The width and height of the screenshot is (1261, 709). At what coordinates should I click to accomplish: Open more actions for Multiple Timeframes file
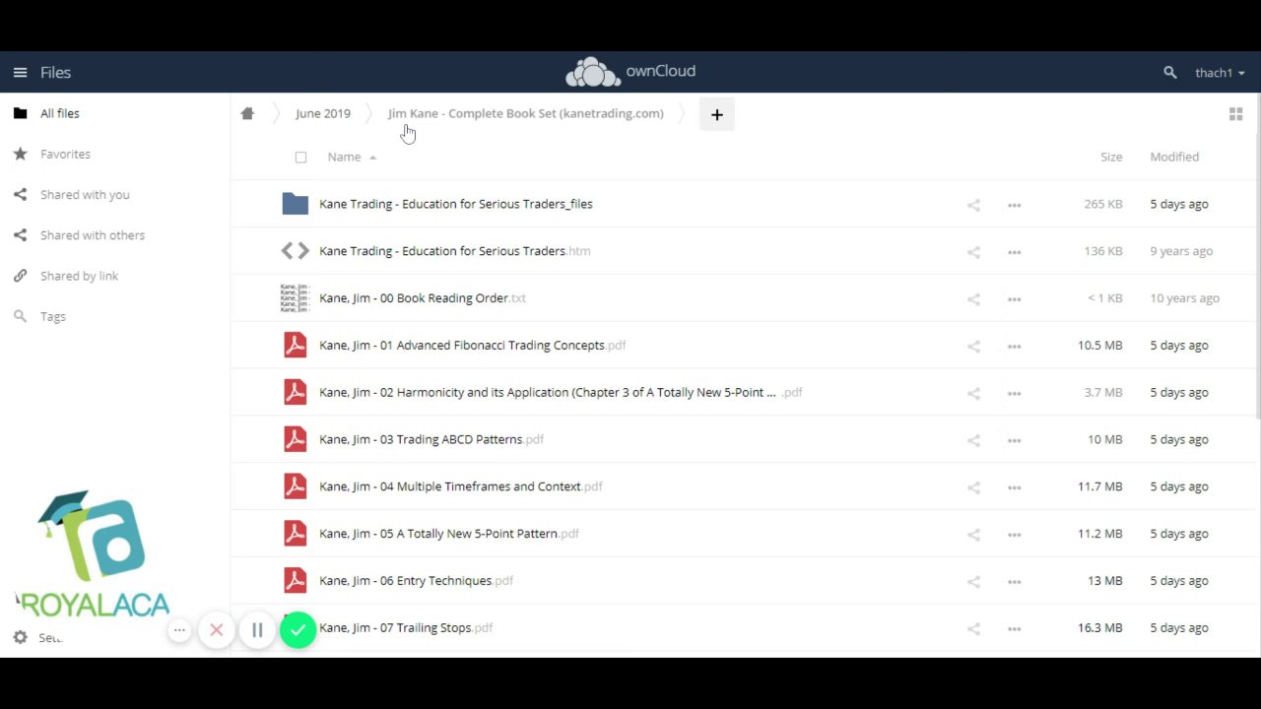coord(1015,487)
